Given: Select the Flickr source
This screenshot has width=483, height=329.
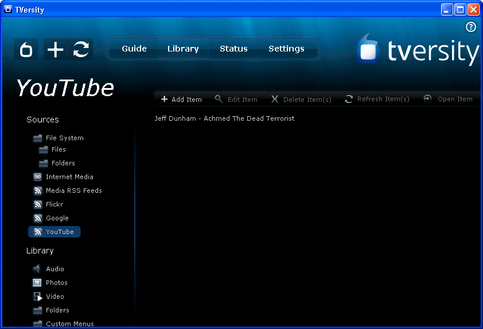Looking at the screenshot, I should 54,204.
